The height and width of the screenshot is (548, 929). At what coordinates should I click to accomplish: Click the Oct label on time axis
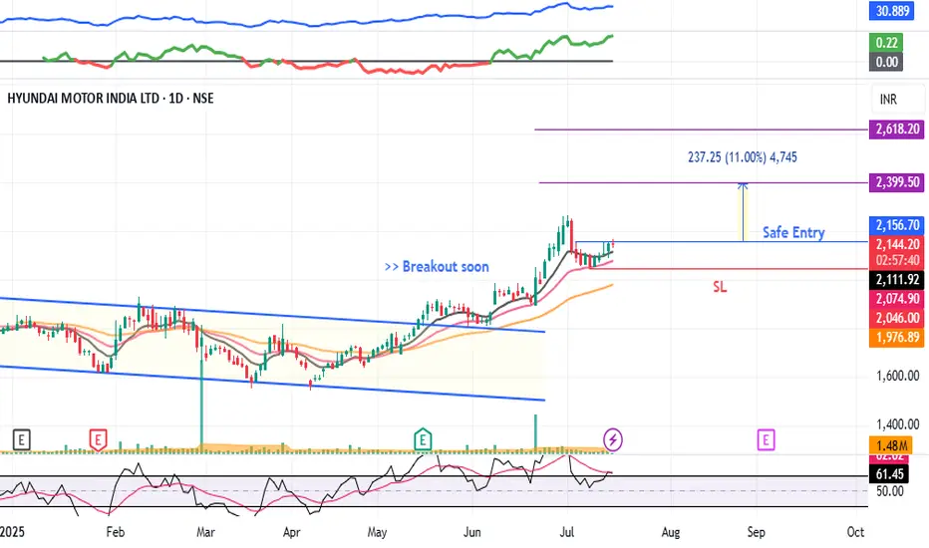[x=855, y=532]
